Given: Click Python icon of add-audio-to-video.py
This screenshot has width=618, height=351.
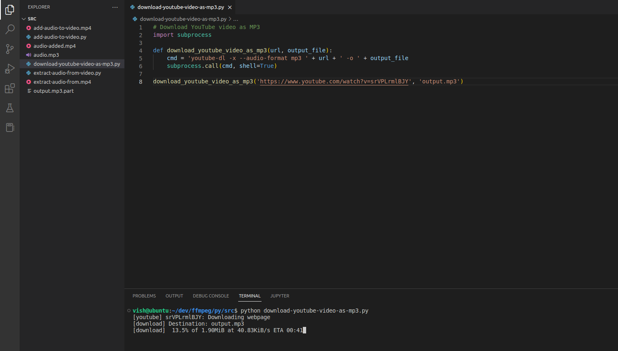Looking at the screenshot, I should pyautogui.click(x=29, y=37).
